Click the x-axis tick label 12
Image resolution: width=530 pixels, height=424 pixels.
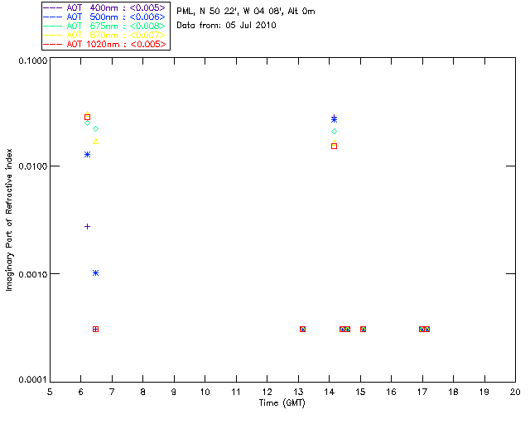click(267, 392)
